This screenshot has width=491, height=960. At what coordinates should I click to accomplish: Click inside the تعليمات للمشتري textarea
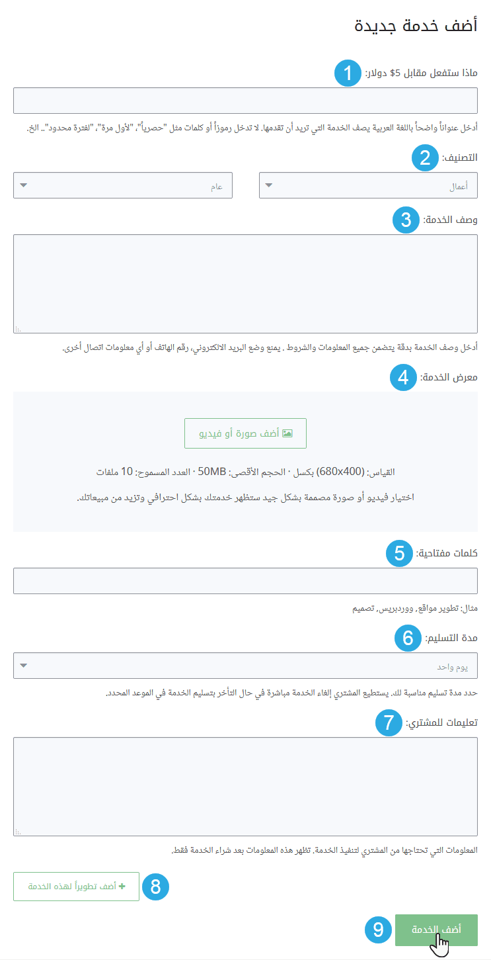coord(245,786)
